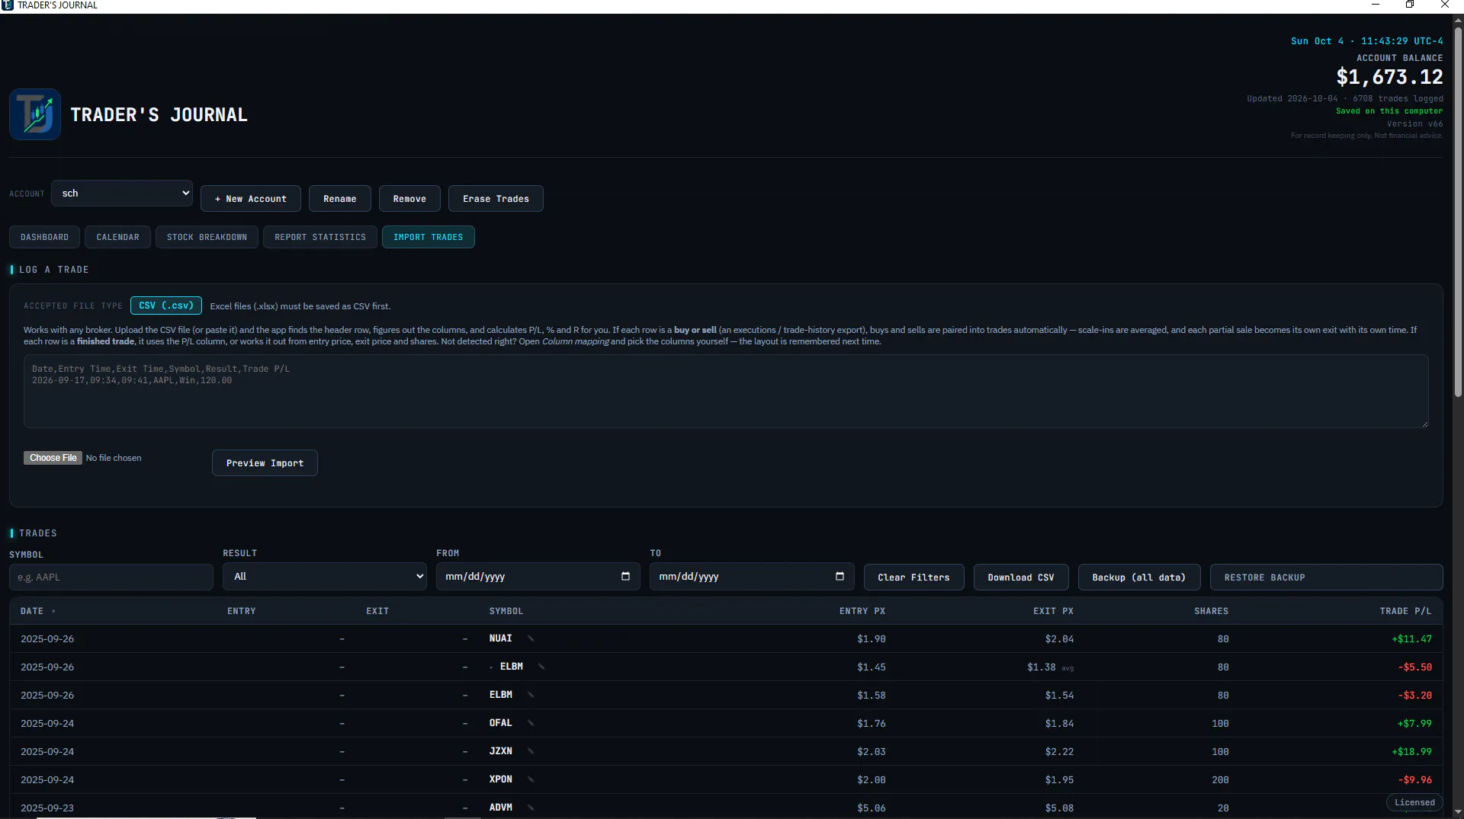Click the FROM date input field
The width and height of the screenshot is (1464, 819).
(x=538, y=577)
